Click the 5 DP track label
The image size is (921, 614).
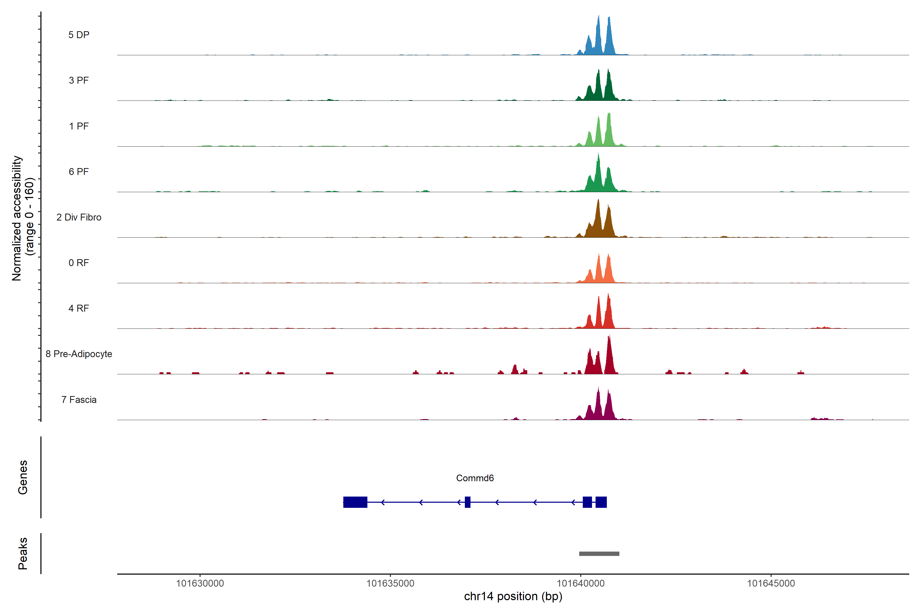coord(79,35)
